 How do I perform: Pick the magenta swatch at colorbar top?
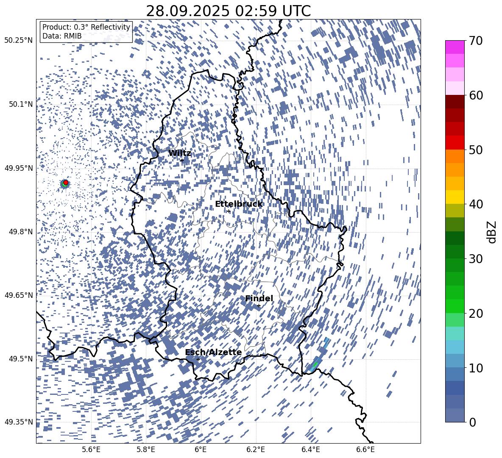pos(455,47)
